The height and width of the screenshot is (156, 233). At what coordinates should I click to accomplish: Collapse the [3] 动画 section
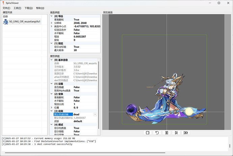click(x=52, y=111)
